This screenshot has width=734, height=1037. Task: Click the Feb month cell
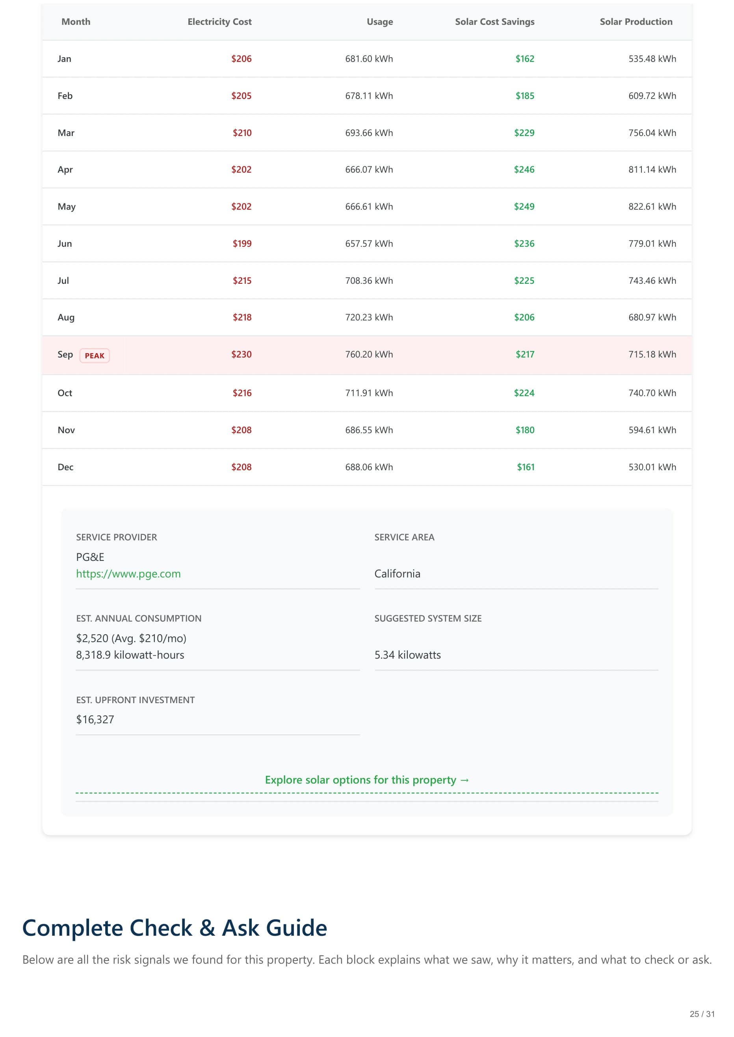click(x=65, y=96)
